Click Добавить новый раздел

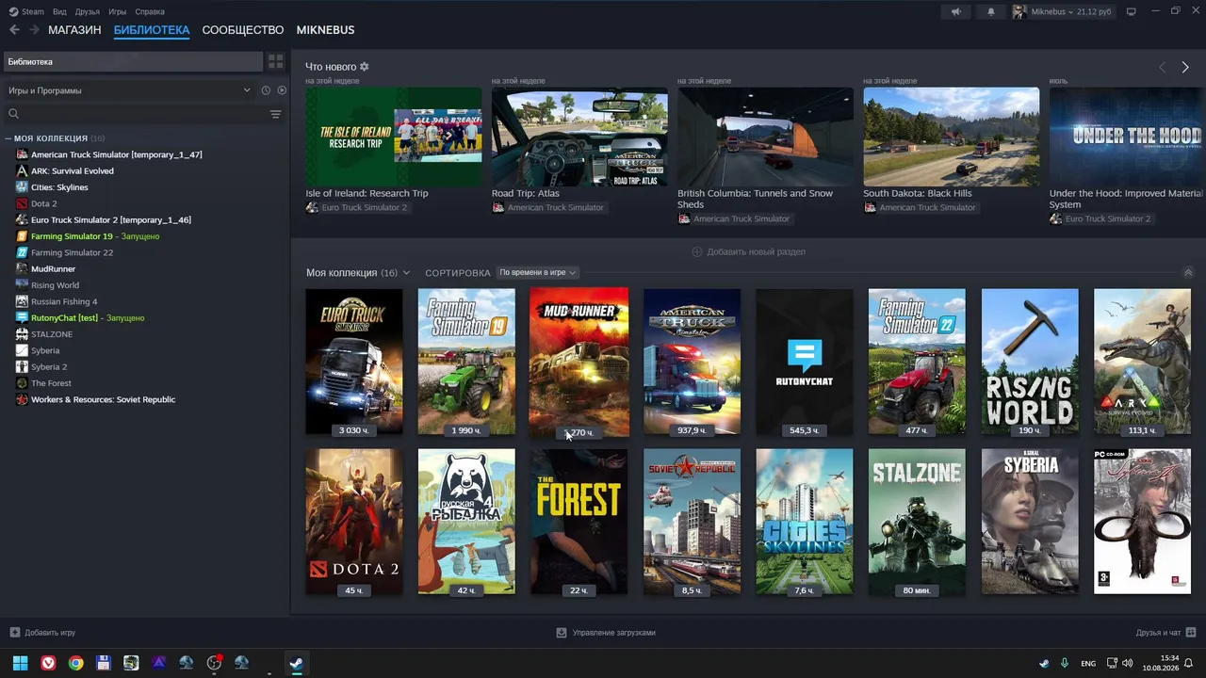[749, 251]
